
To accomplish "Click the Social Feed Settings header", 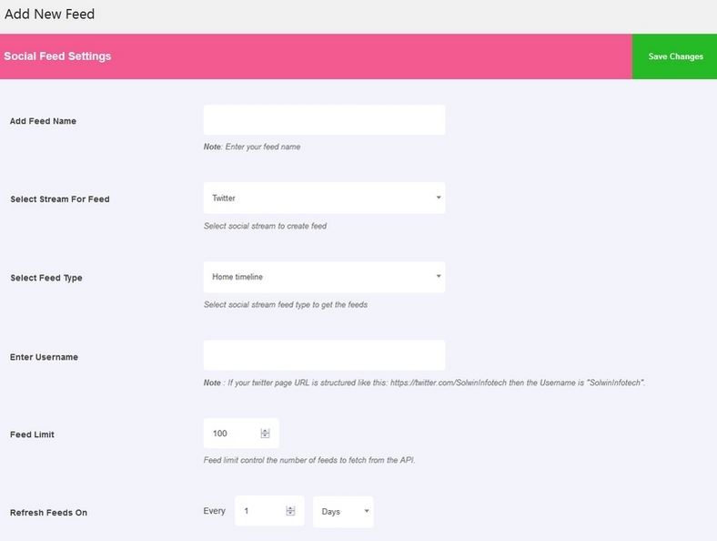I will tap(57, 56).
